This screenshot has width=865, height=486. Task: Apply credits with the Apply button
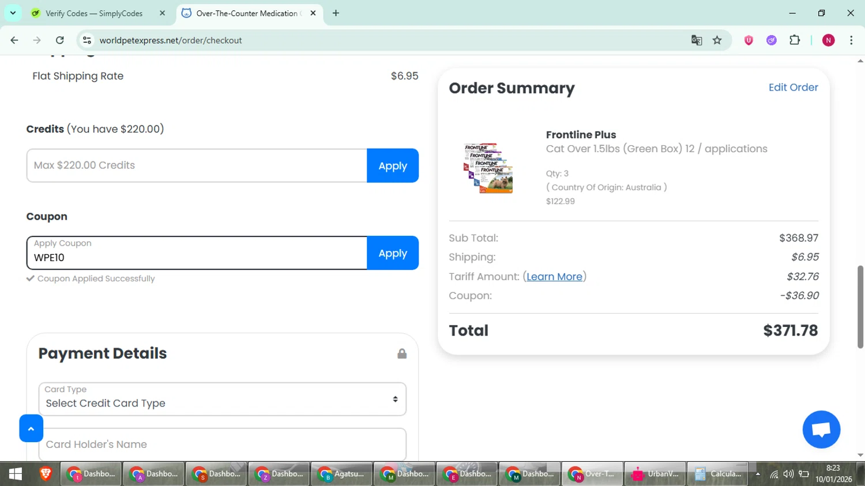[393, 165]
